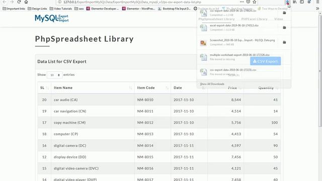Toggle the Downloads arrow panel button
Image resolution: width=322 pixels, height=181 pixels.
287,2
